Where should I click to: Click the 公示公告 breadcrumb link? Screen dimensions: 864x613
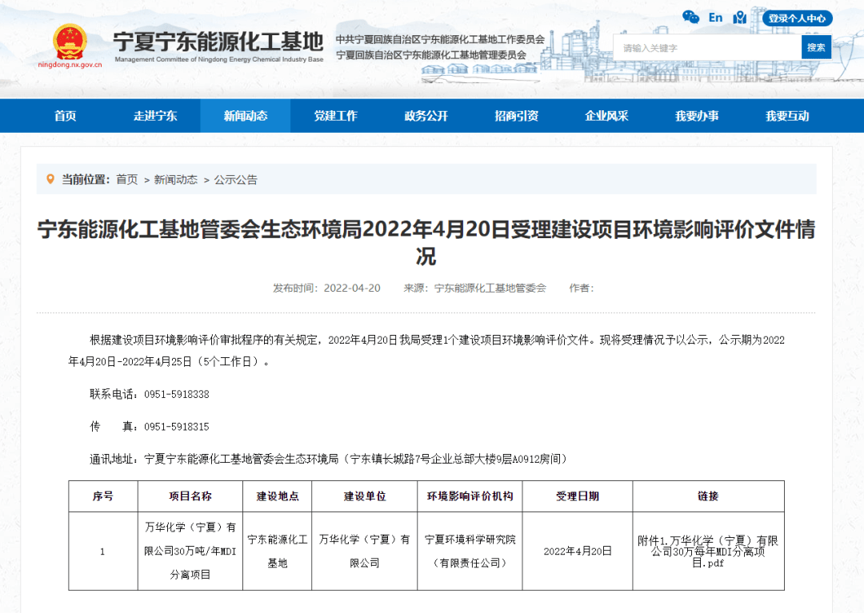pos(236,180)
